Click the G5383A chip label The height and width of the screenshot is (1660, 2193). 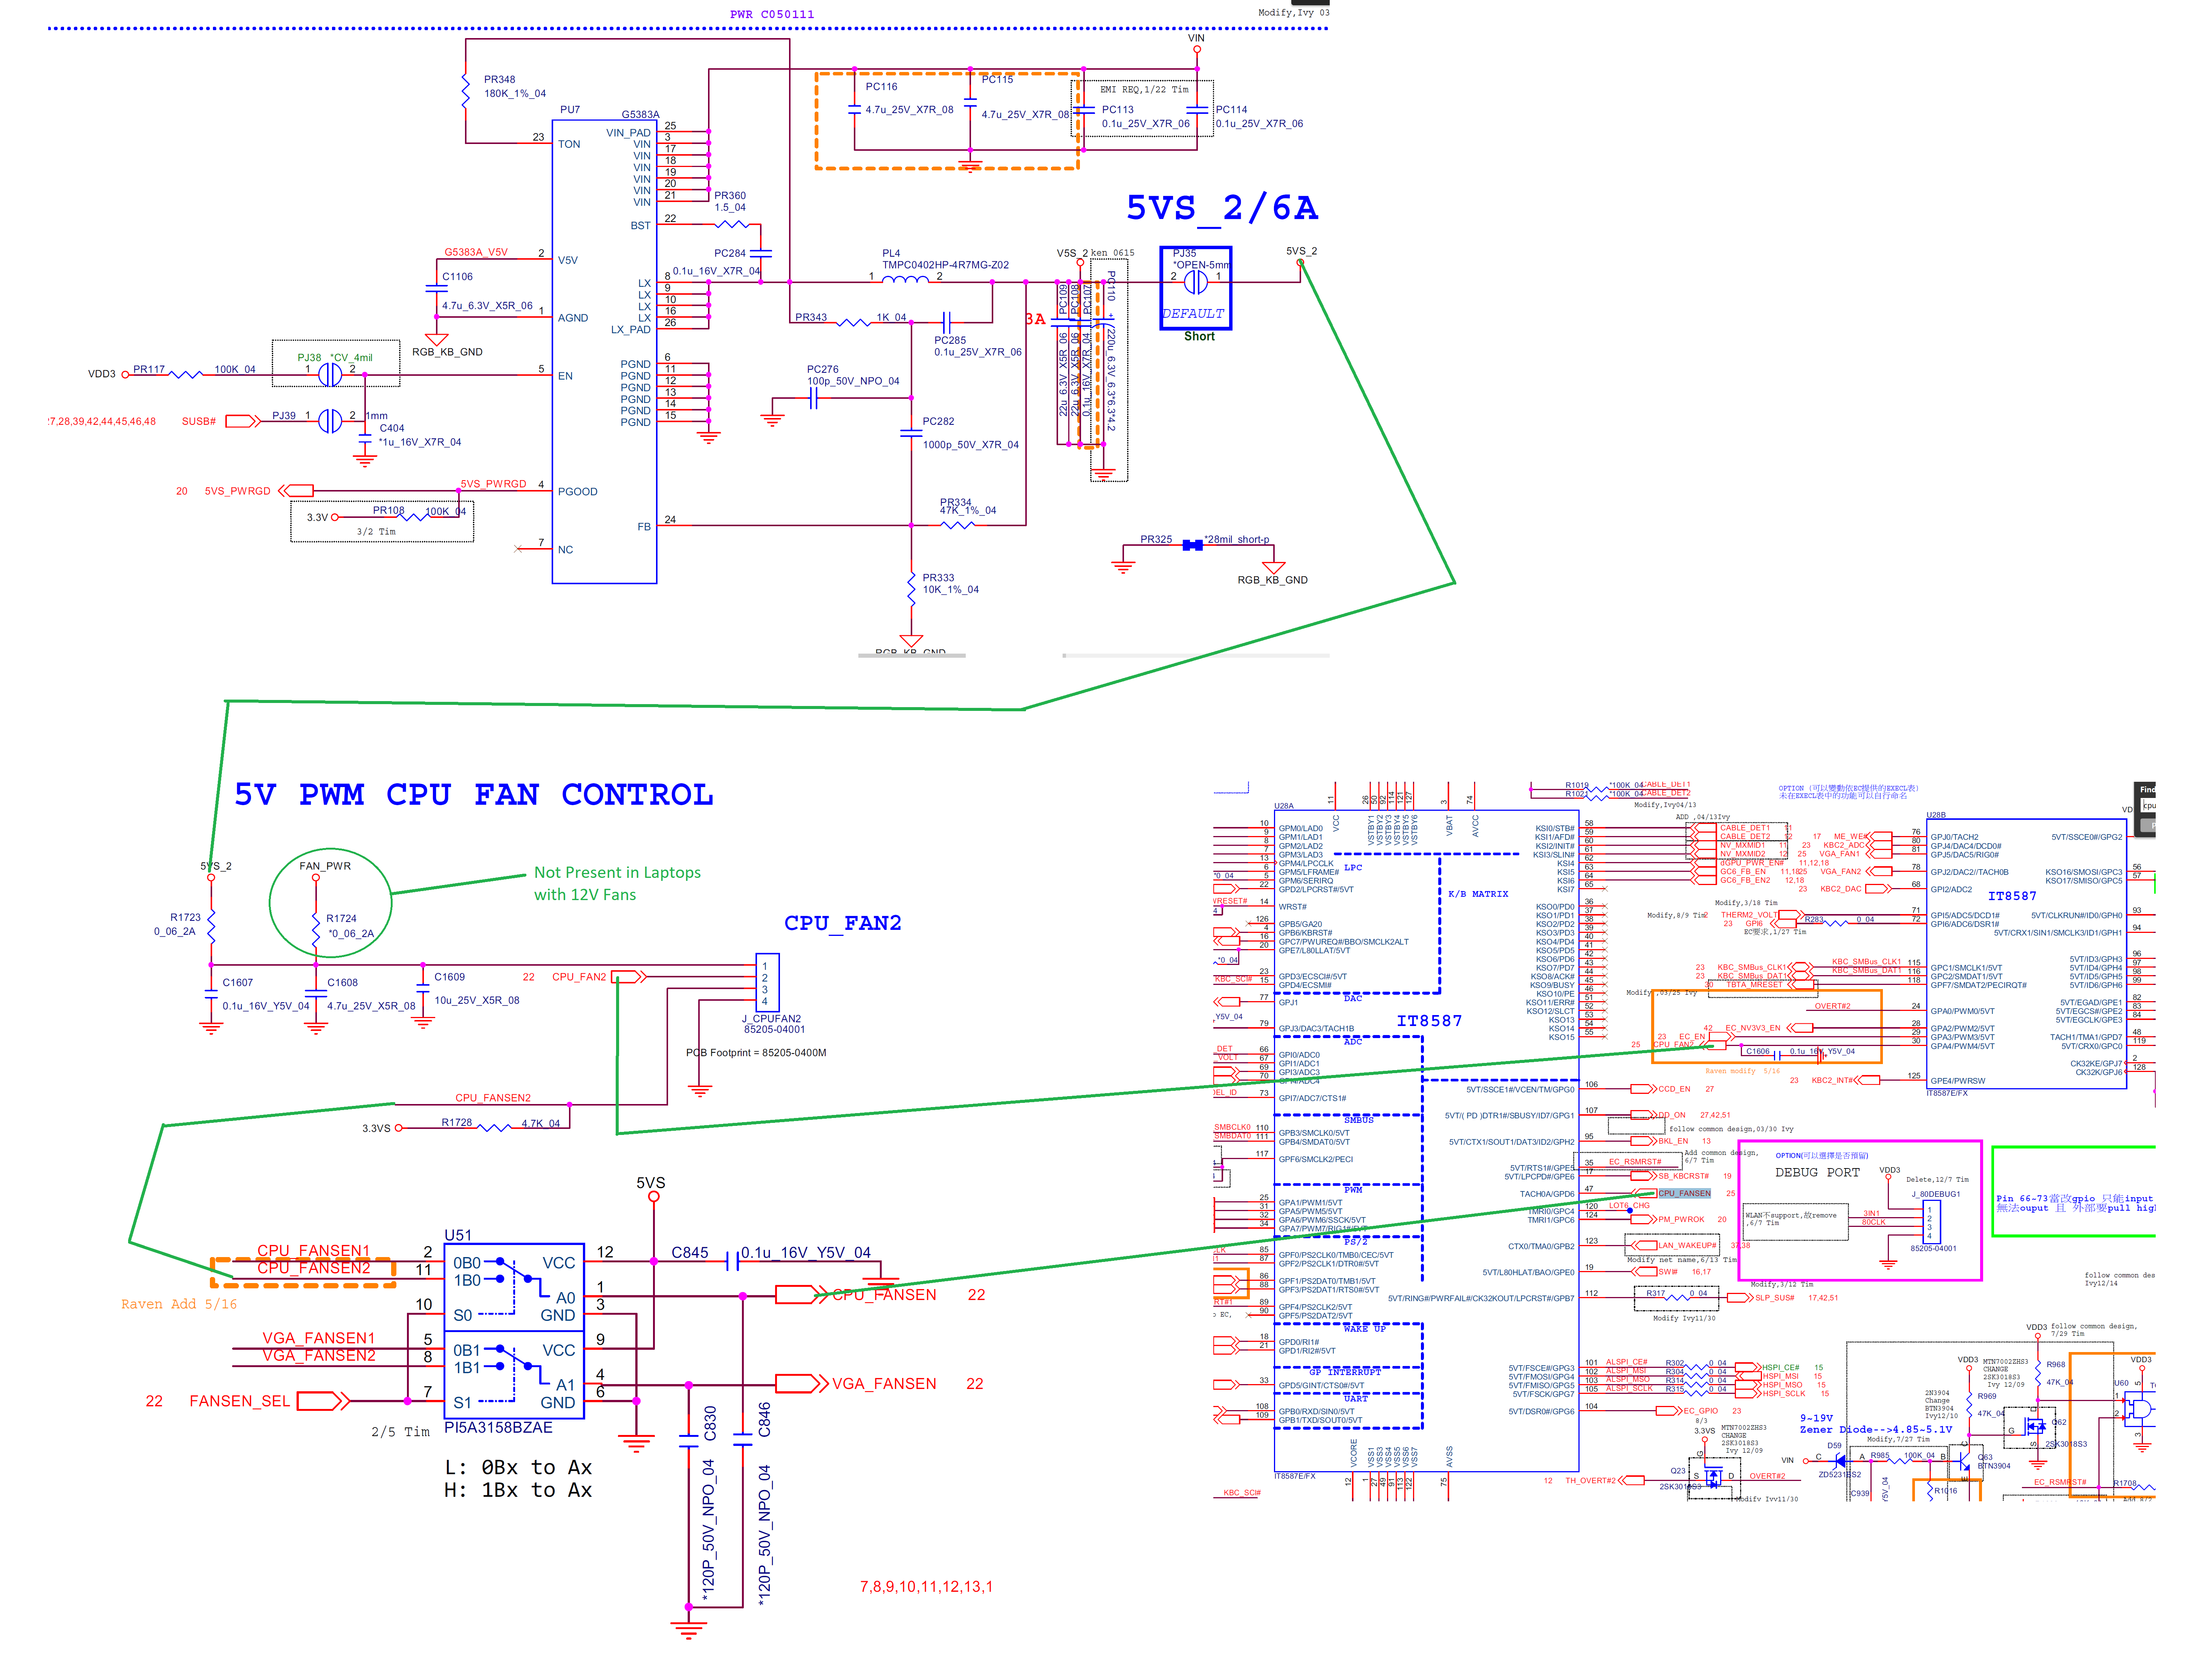tap(641, 115)
